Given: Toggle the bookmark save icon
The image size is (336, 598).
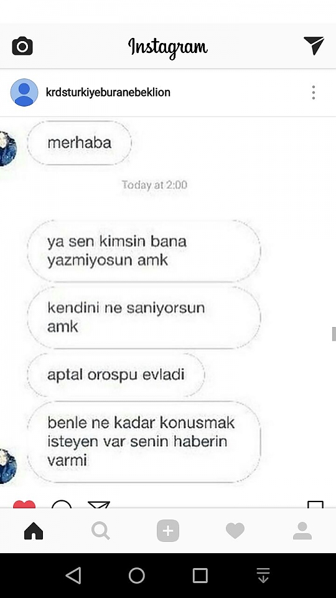Looking at the screenshot, I should (315, 505).
